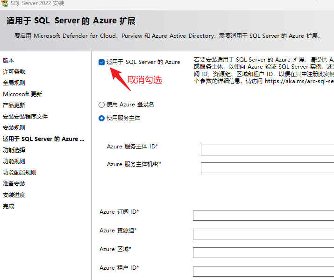
Task: Select the 安装进度 step in sidebar
Action: (14, 195)
